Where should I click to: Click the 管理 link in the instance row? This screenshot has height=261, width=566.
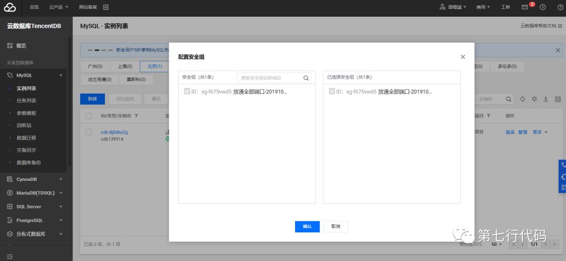[523, 132]
